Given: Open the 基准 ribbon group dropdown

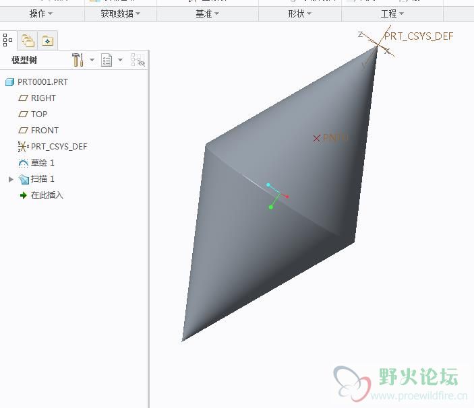Looking at the screenshot, I should point(208,13).
